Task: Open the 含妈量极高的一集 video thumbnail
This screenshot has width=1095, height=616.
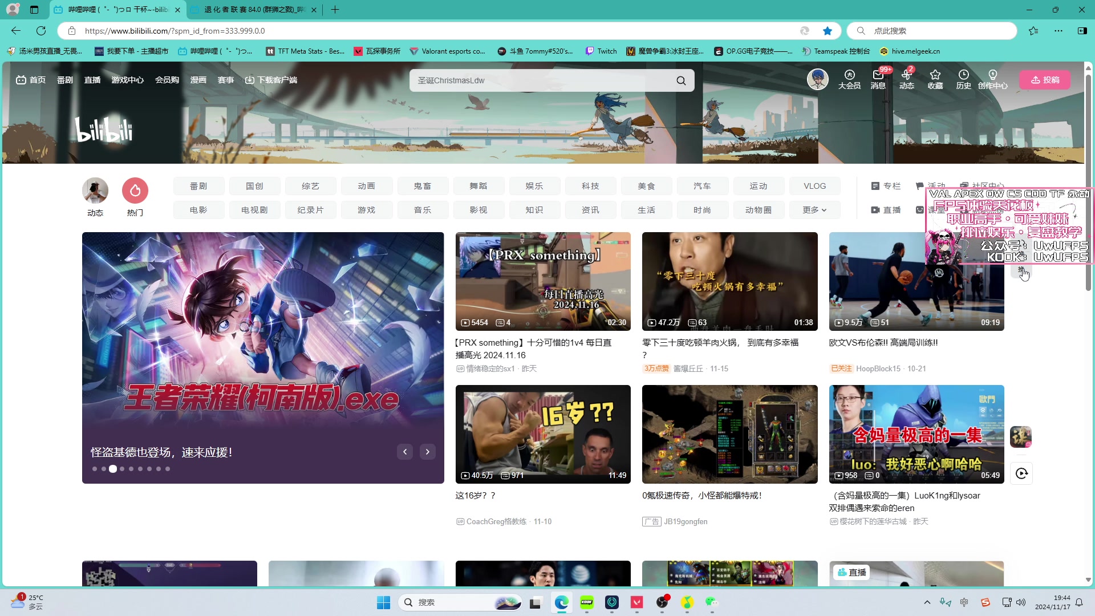Action: [x=916, y=434]
